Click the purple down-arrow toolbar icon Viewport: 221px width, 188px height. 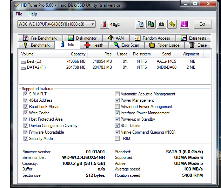click(184, 24)
